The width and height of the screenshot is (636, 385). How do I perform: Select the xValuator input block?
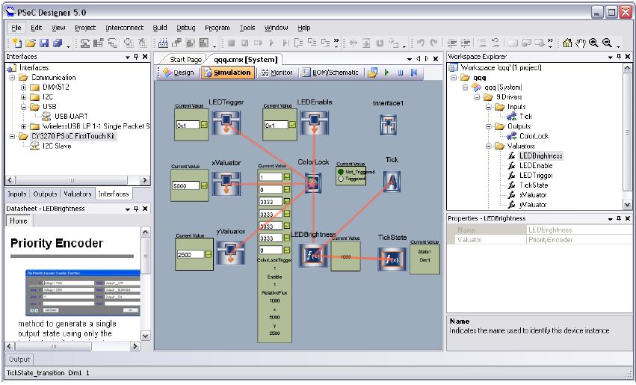tap(226, 184)
